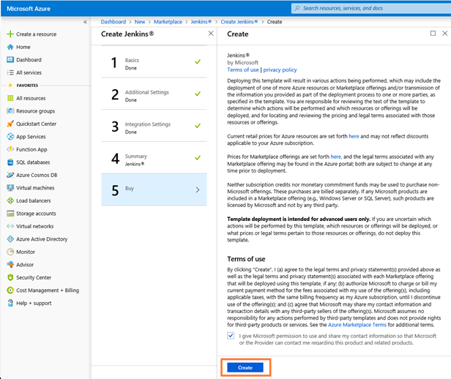Click the Function App lightning icon
Image resolution: width=451 pixels, height=379 pixels.
coord(10,149)
